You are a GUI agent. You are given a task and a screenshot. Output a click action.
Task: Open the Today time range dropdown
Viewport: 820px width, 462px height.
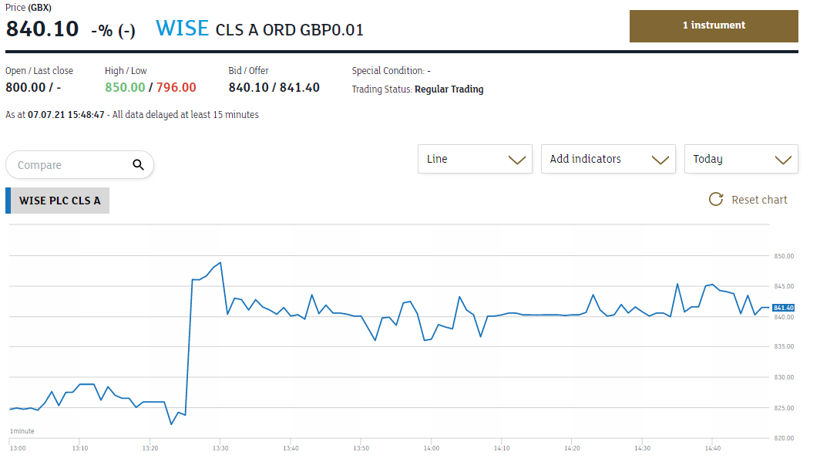741,159
